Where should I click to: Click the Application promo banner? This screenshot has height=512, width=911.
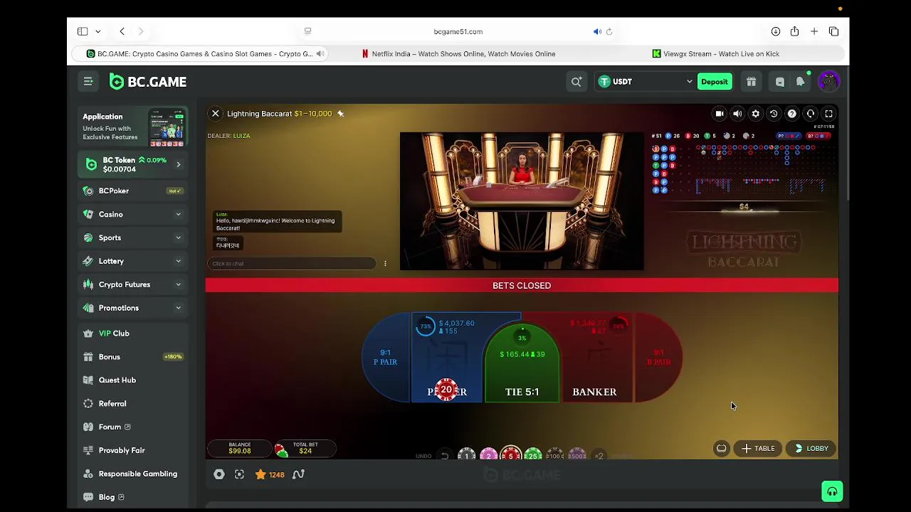click(x=133, y=128)
